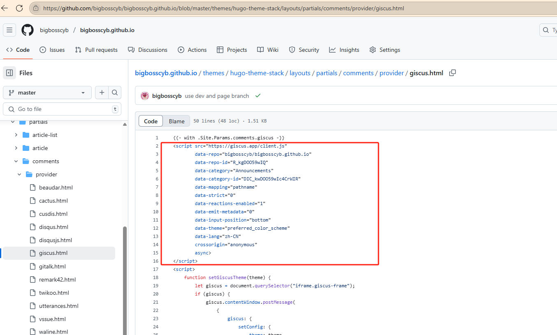The image size is (557, 335).
Task: Open the bigbosscyb avatar next to commit
Action: click(x=145, y=96)
